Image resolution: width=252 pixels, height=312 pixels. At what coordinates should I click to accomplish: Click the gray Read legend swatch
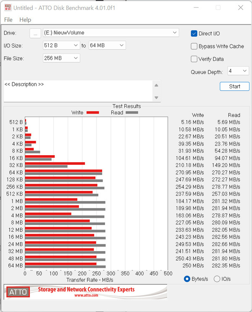(x=132, y=113)
